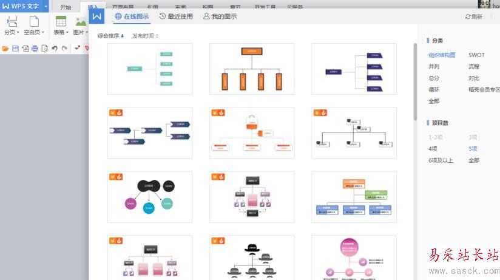This screenshot has width=500, height=280.
Task: Click premium badge on line org chart
Action: (320, 113)
